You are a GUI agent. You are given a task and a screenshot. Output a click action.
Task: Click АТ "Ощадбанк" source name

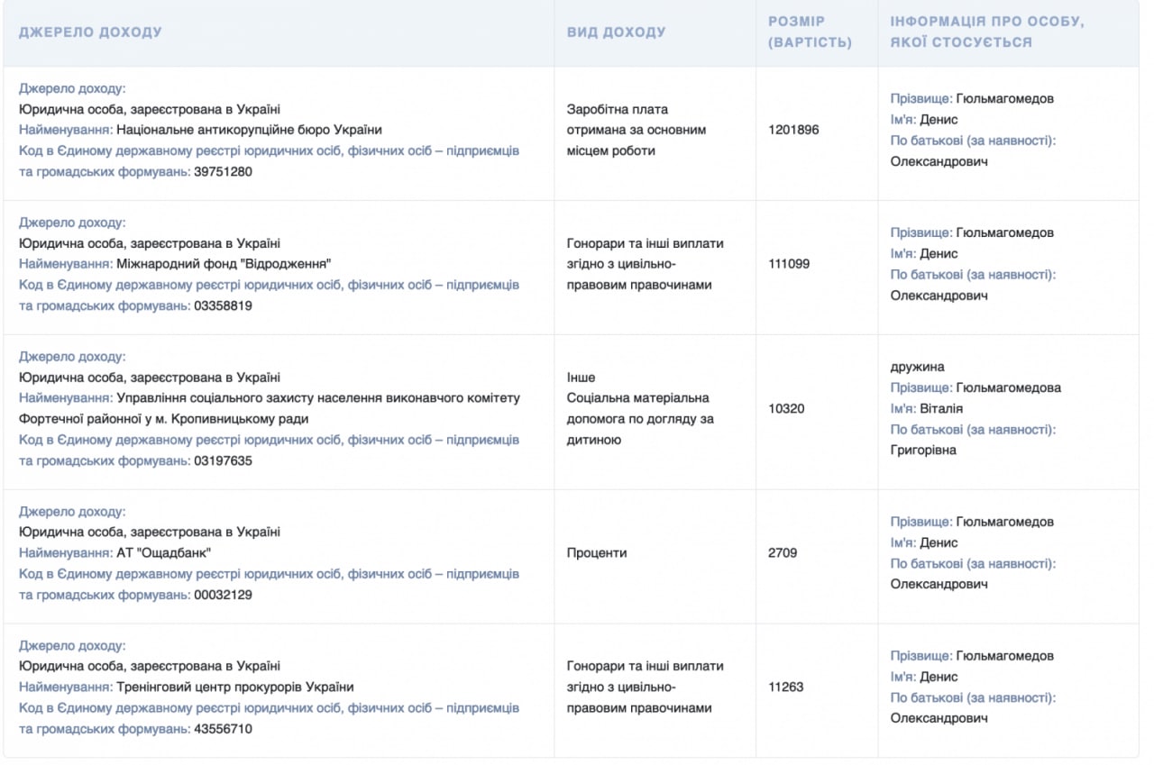click(x=163, y=552)
